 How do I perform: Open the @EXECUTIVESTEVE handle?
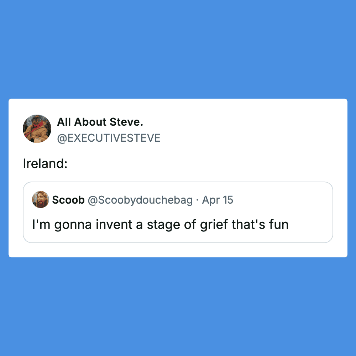tap(109, 138)
